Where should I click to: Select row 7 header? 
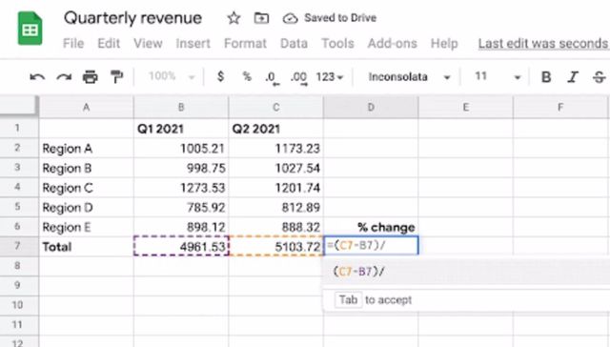(19, 246)
